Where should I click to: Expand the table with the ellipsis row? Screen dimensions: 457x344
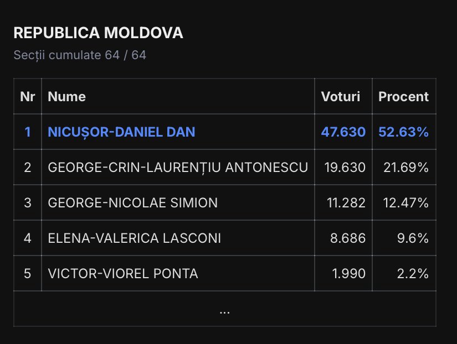coord(224,311)
